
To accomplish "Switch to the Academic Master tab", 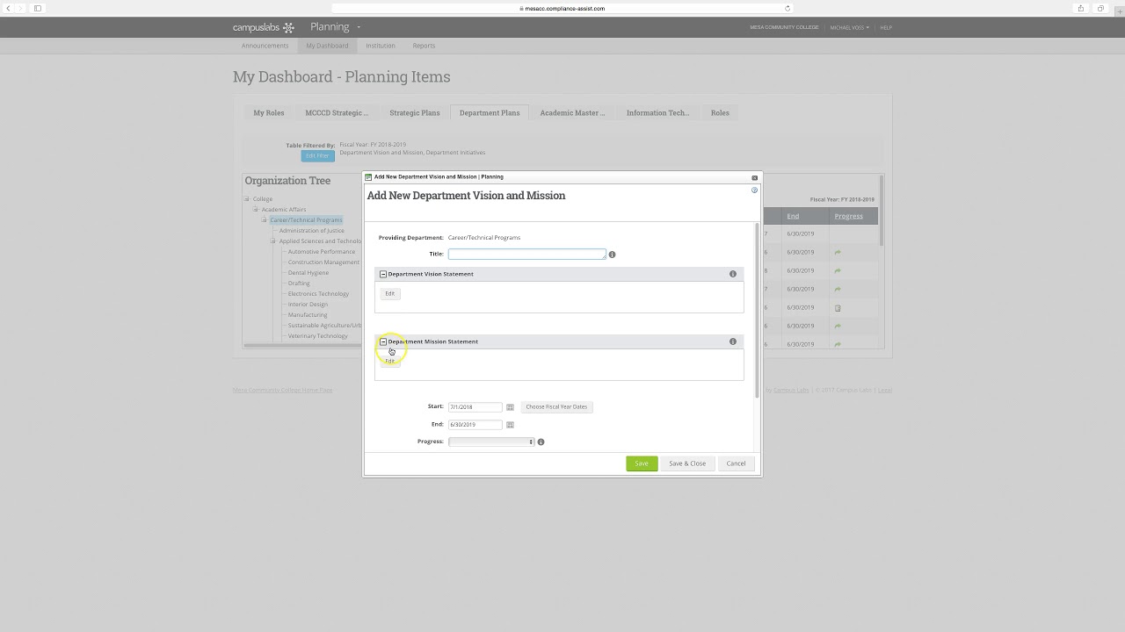I will (572, 112).
